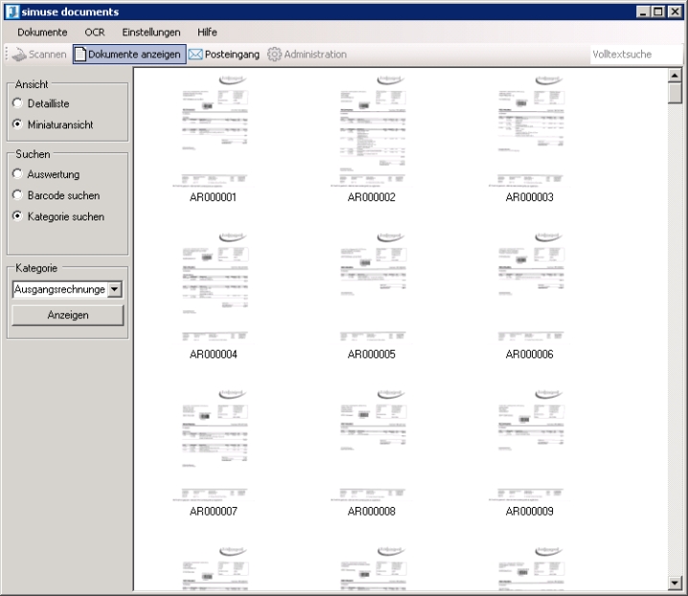Viewport: 688px width, 596px height.
Task: Click the scroll down arrow of thumbnail list
Action: 675,582
